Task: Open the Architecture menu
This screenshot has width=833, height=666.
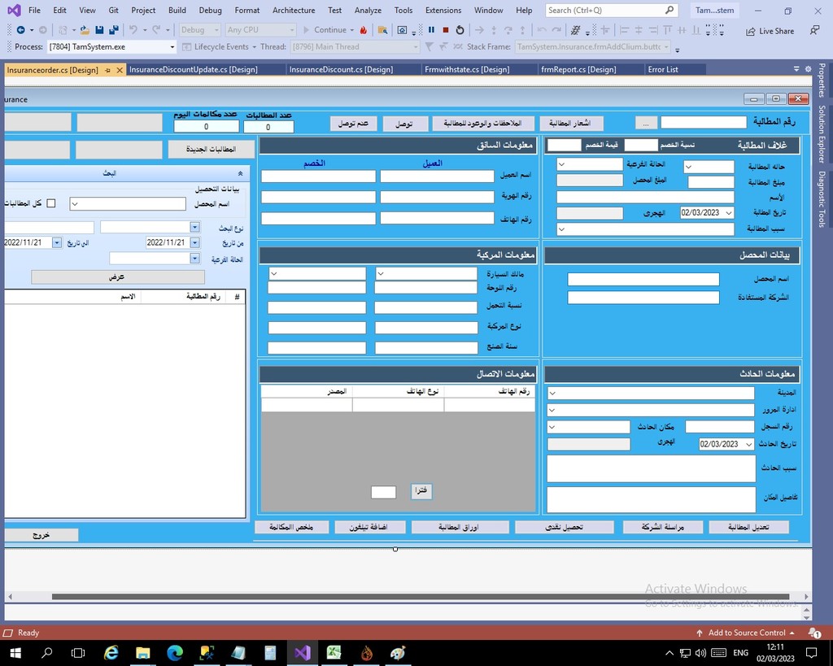Action: coord(294,10)
